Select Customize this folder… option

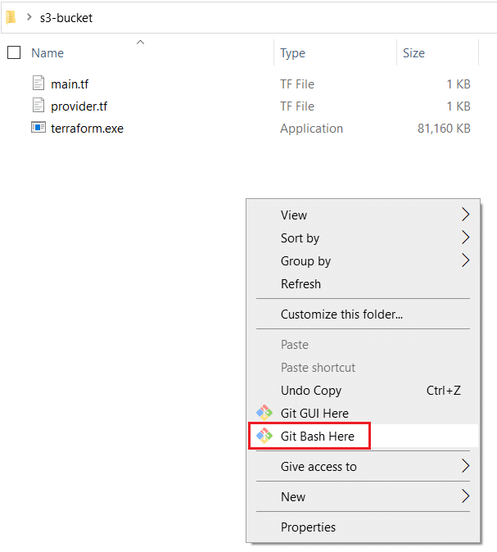[x=341, y=314]
